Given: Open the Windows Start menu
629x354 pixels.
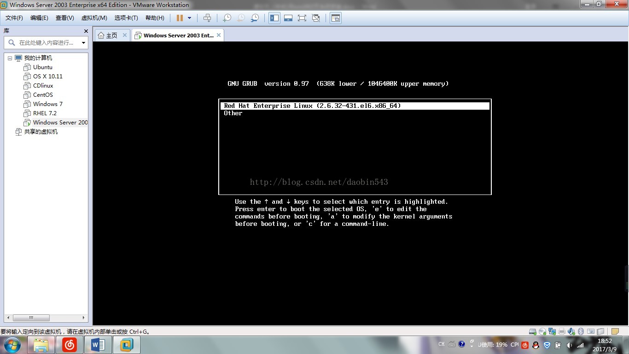Looking at the screenshot, I should click(x=11, y=345).
